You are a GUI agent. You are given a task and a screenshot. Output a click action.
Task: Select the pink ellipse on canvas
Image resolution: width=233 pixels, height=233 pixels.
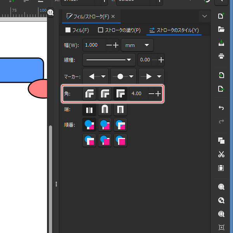click(38, 89)
